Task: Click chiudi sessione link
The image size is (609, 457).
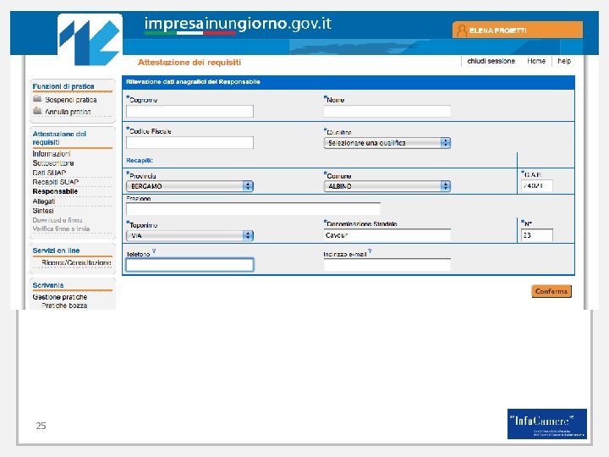Action: point(491,61)
